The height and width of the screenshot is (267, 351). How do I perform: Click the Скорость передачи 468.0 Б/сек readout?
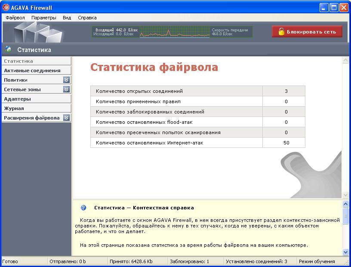coord(230,32)
